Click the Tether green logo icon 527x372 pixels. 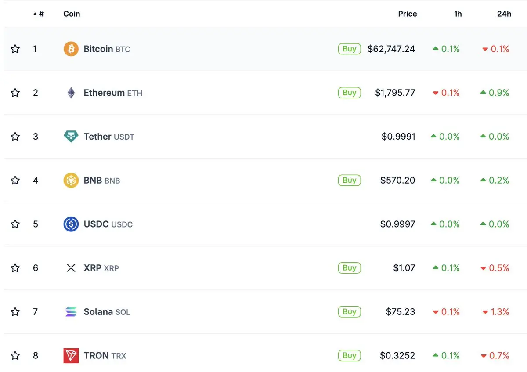71,137
